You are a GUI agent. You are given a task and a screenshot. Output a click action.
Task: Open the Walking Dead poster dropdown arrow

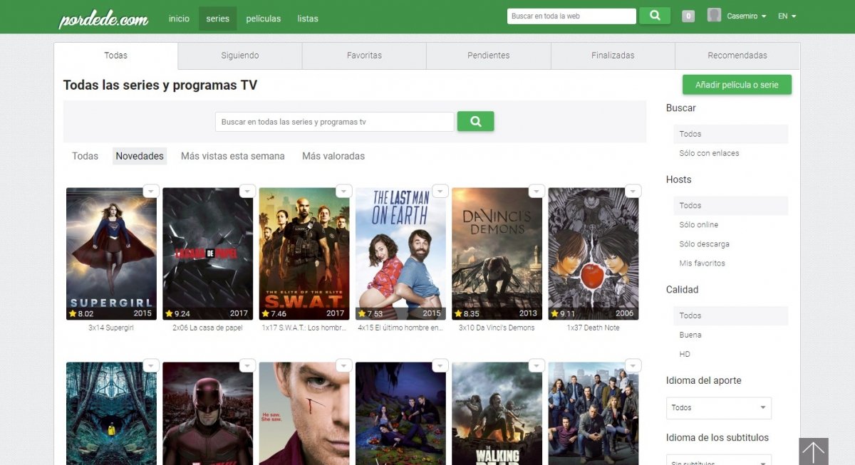537,365
